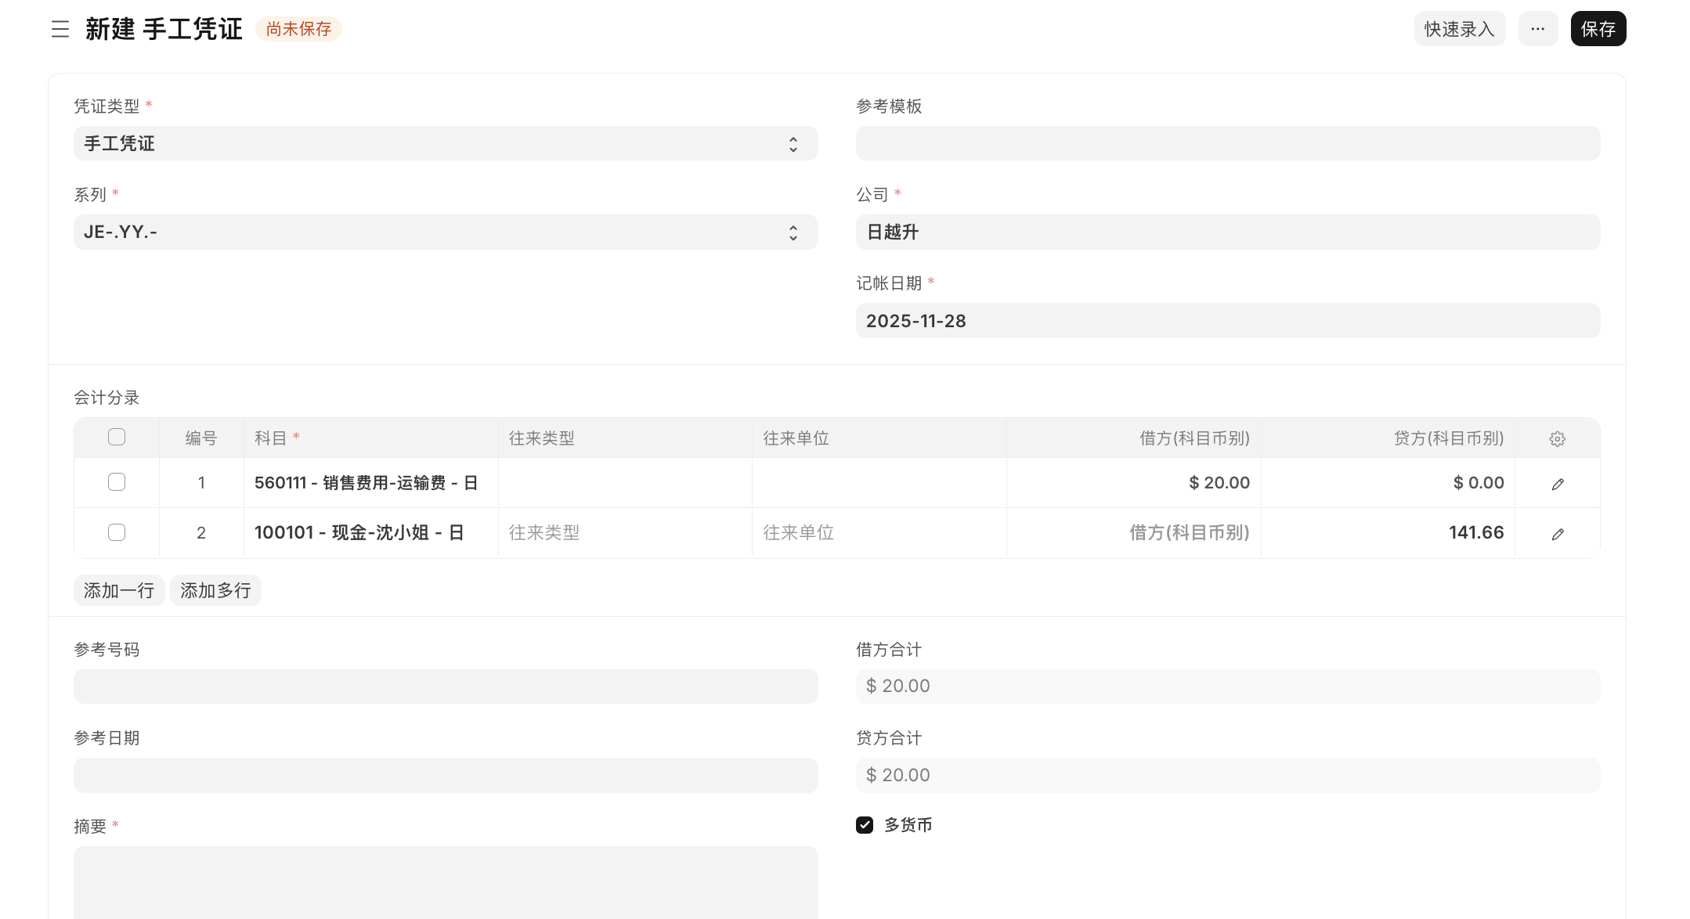Click the 快速录入 button
Viewport: 1690px width, 919px height.
tap(1459, 29)
